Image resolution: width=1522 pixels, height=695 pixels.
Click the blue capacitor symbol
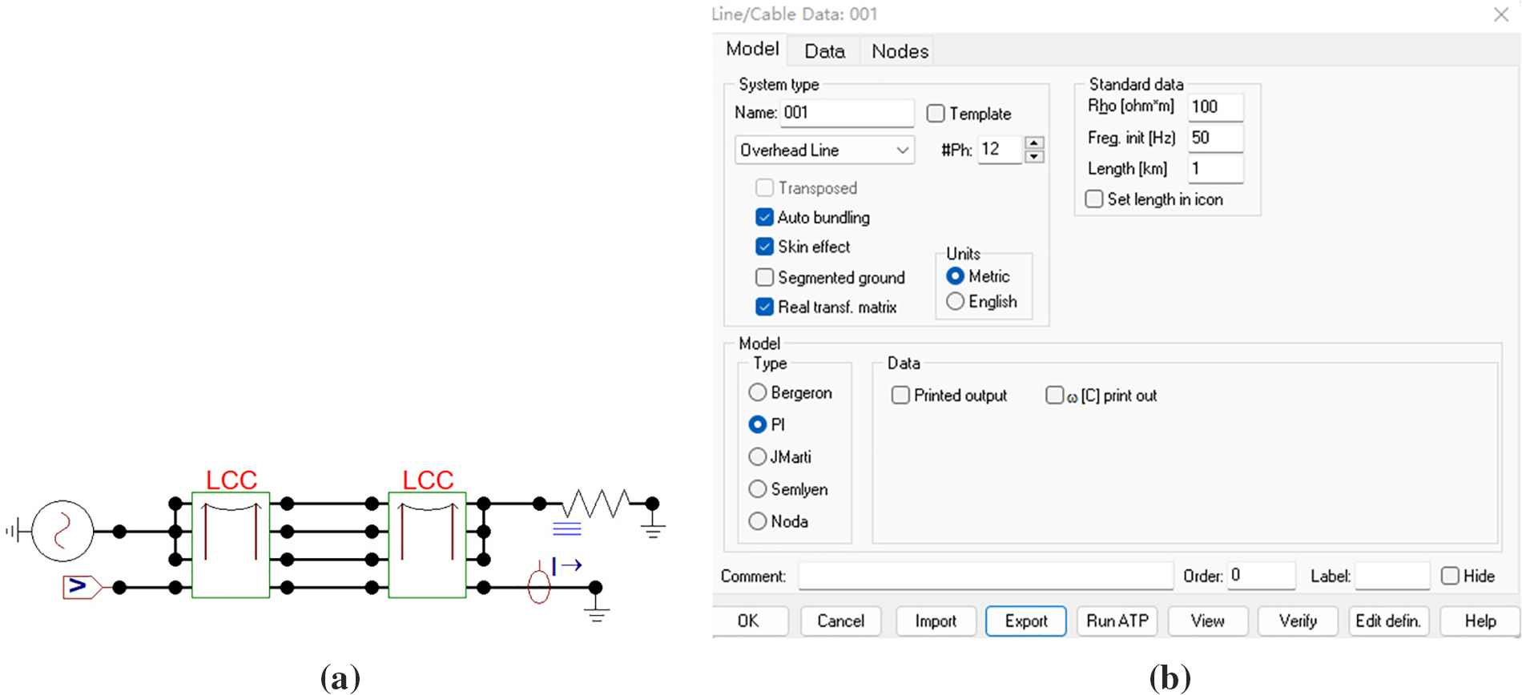pos(566,528)
